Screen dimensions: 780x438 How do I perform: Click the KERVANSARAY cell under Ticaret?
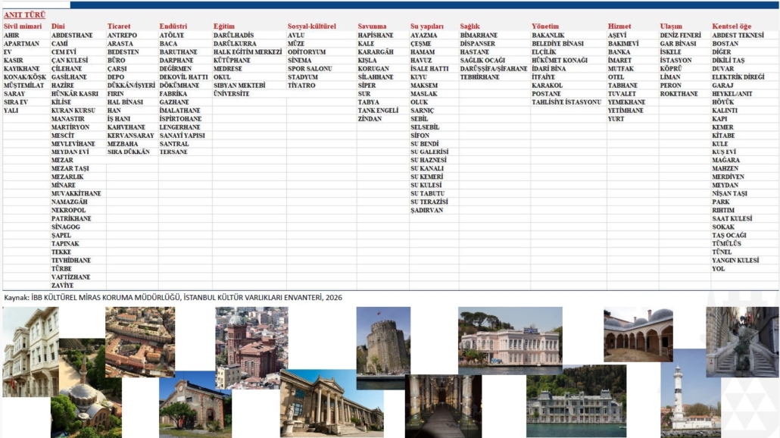tap(130, 136)
